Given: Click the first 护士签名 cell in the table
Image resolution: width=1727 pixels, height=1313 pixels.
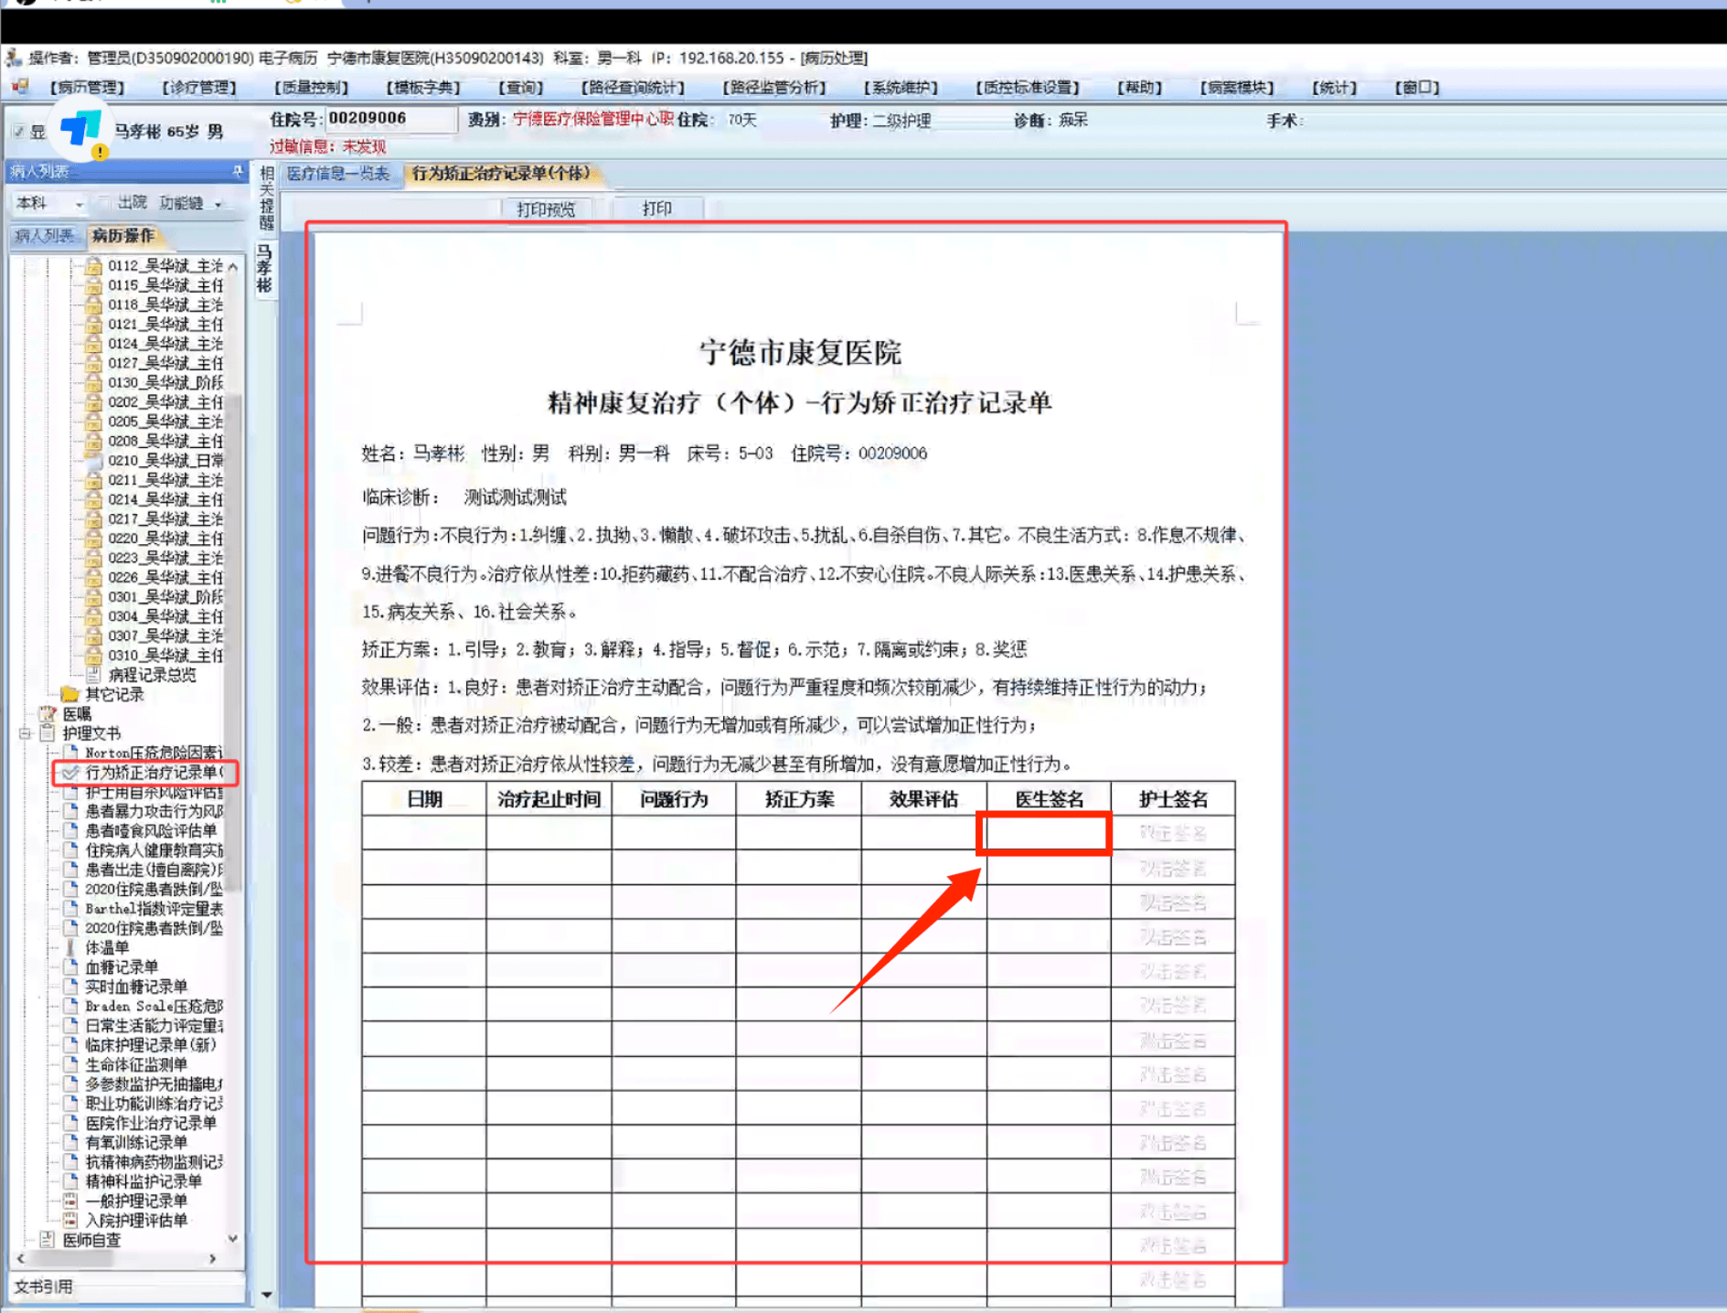Looking at the screenshot, I should coord(1173,833).
